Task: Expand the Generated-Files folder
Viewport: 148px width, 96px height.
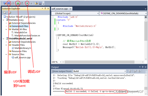Action: (x=6, y=26)
